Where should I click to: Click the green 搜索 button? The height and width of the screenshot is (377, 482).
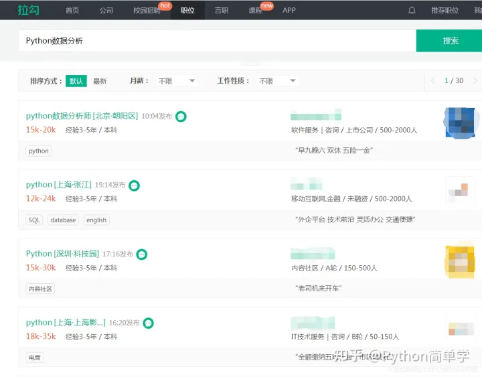click(x=449, y=41)
